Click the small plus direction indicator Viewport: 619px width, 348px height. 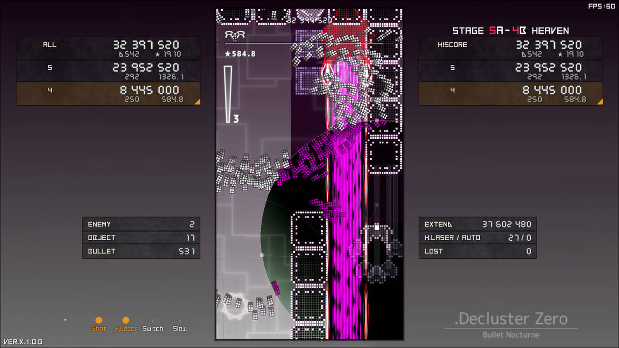click(x=65, y=320)
